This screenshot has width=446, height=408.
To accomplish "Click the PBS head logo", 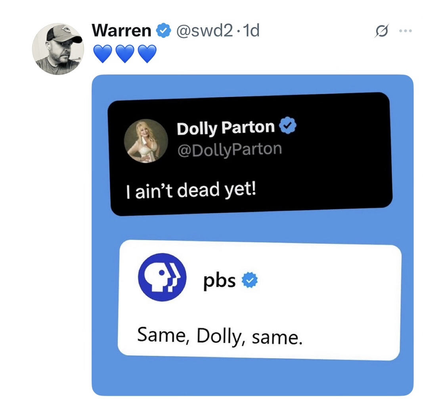I will pos(162,277).
